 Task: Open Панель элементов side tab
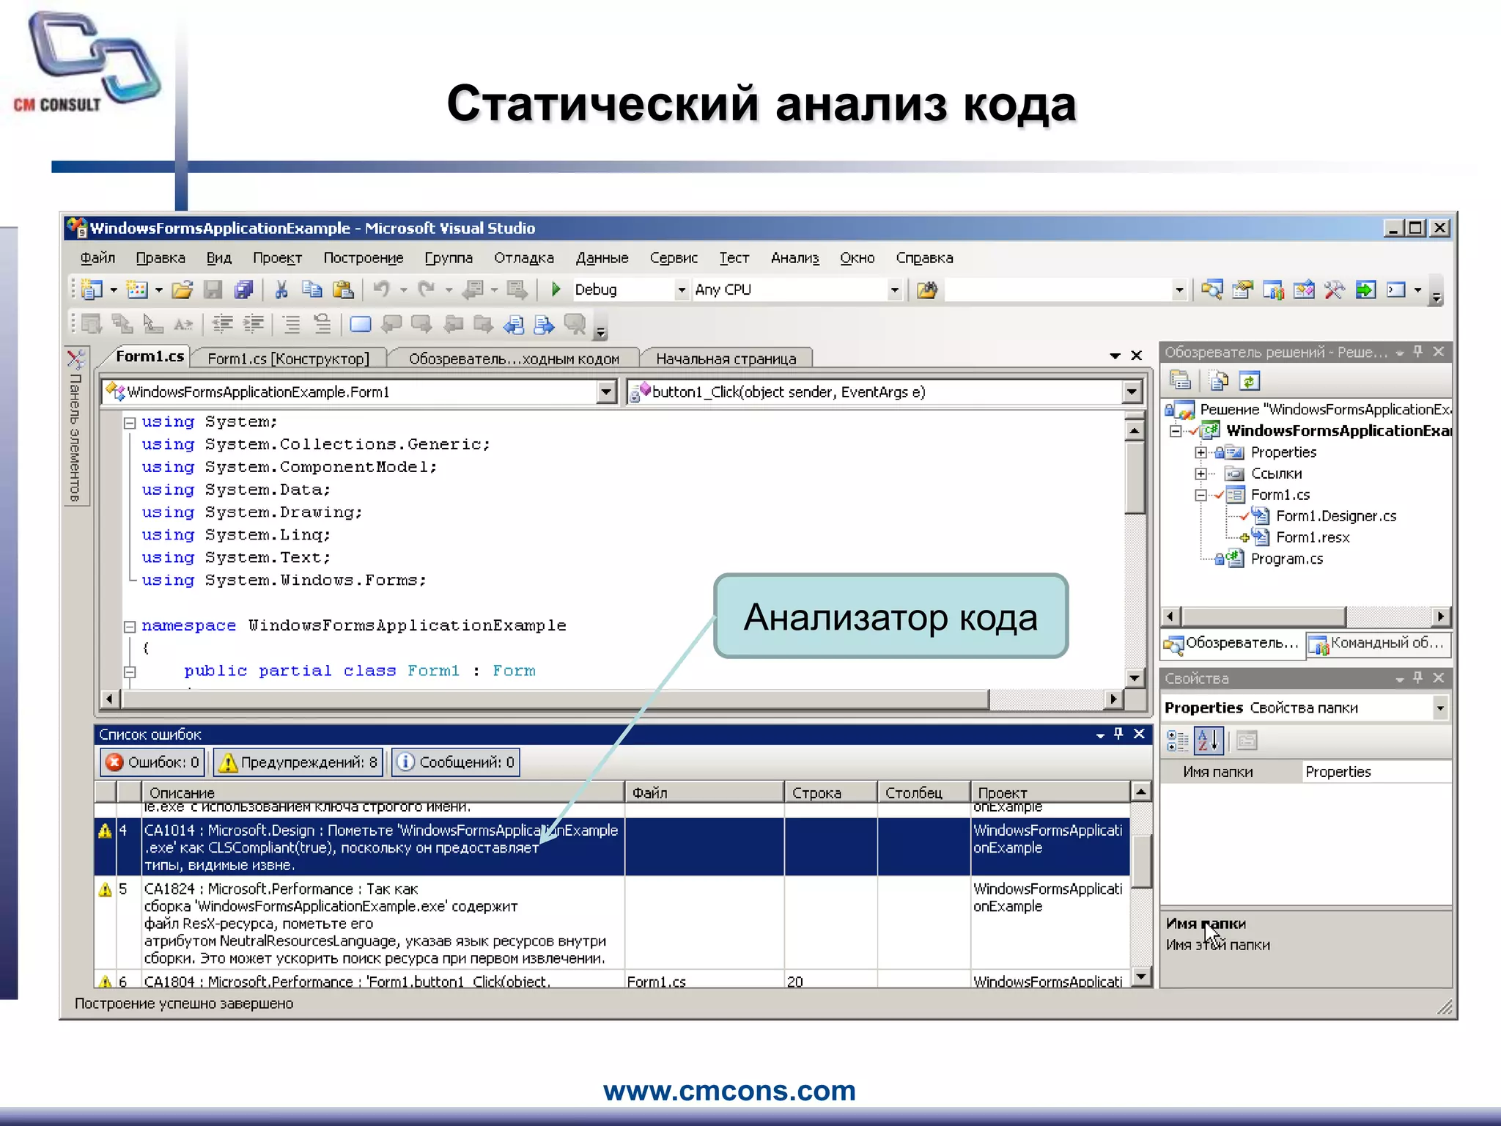pyautogui.click(x=76, y=426)
